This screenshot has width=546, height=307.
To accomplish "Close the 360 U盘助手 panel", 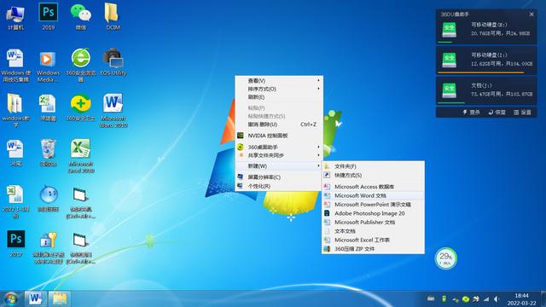I will click(x=531, y=14).
